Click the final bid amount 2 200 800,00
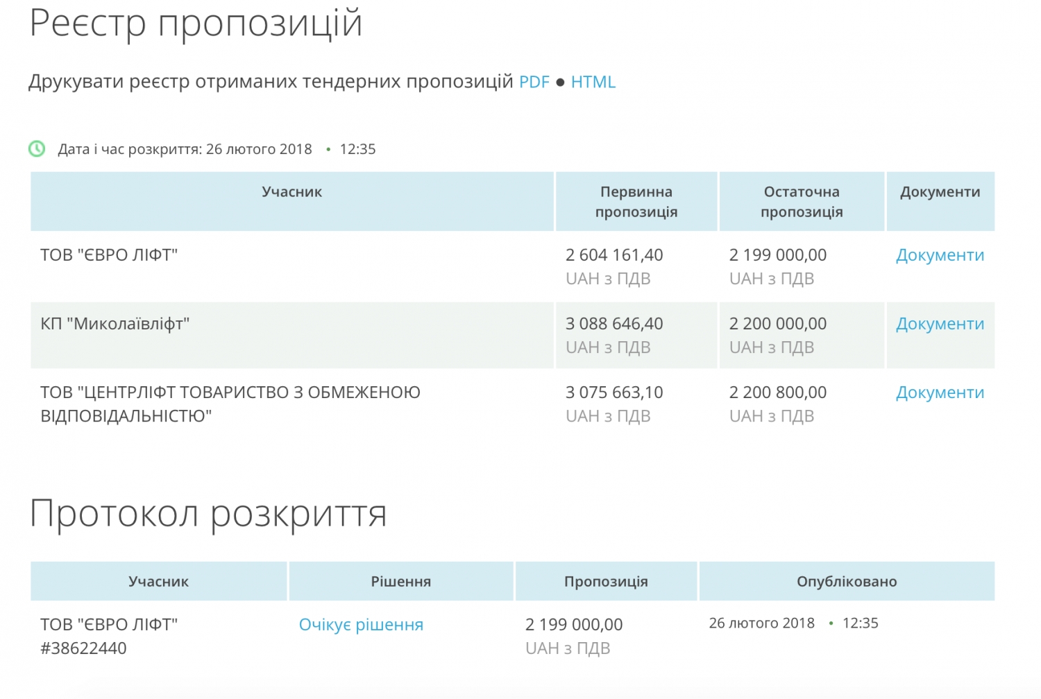 [x=777, y=392]
